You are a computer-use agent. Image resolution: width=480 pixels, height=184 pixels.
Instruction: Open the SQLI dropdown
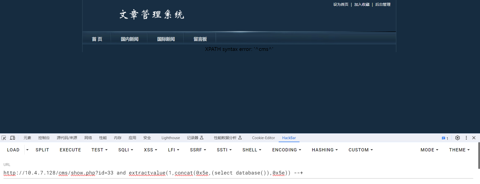click(x=126, y=150)
